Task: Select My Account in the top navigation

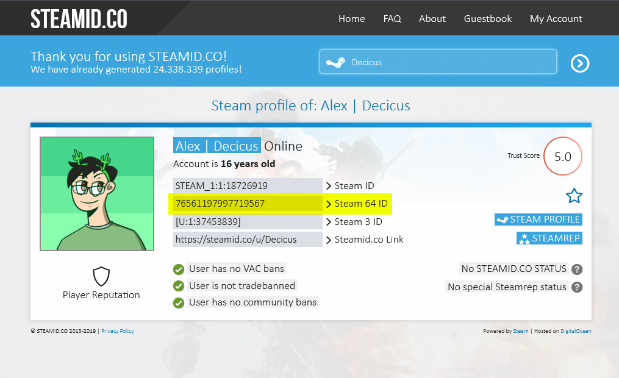Action: (x=556, y=19)
